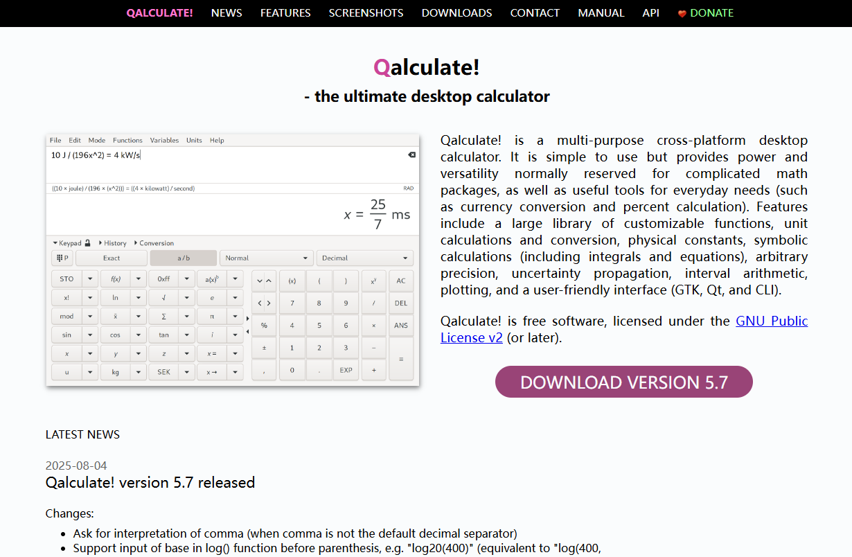Open the dropdown arrow next to kg
This screenshot has height=557, width=852.
click(139, 372)
